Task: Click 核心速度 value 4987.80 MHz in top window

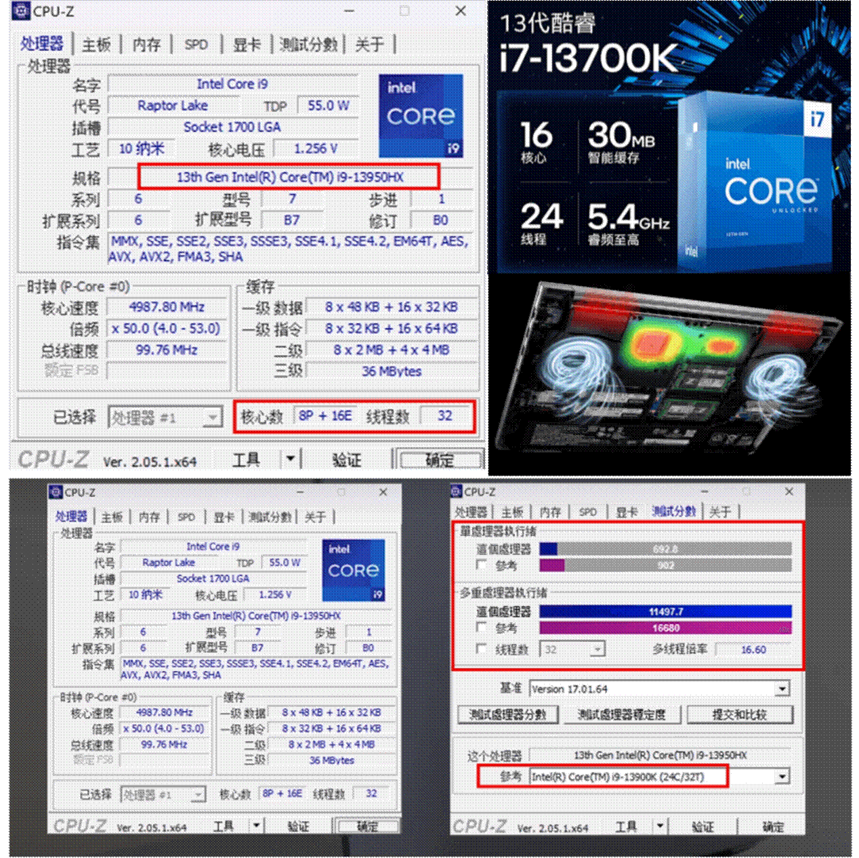Action: coord(167,307)
